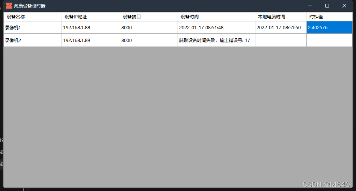Select the 录像机1 name cell
The image size is (356, 191).
click(x=32, y=28)
